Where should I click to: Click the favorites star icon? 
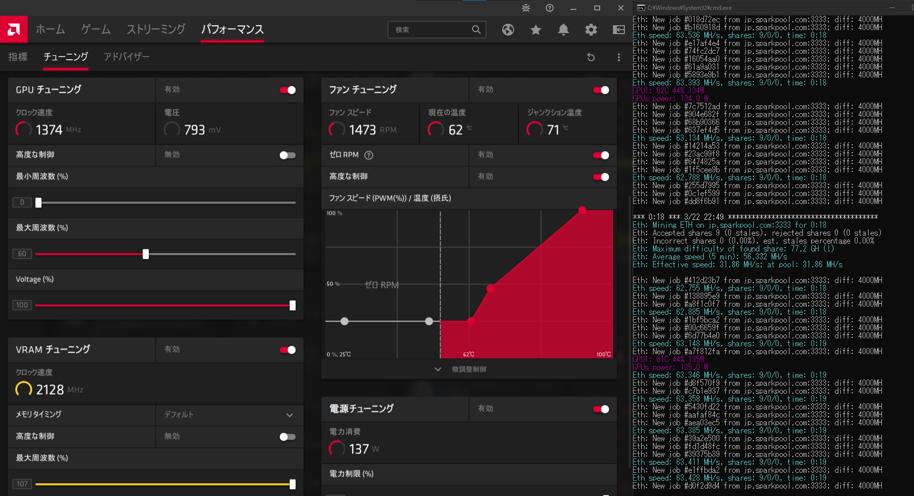535,30
